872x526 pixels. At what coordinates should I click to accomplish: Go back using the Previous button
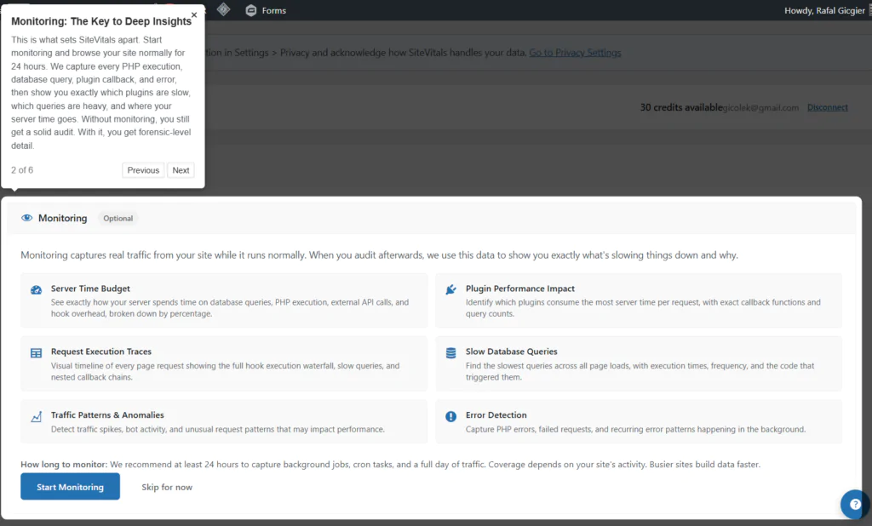[x=143, y=169]
